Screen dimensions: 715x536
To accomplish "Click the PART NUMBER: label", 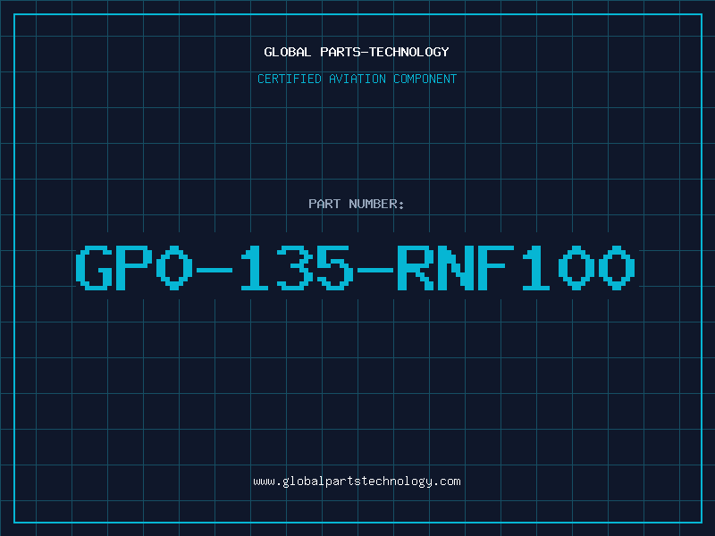I will (x=357, y=204).
